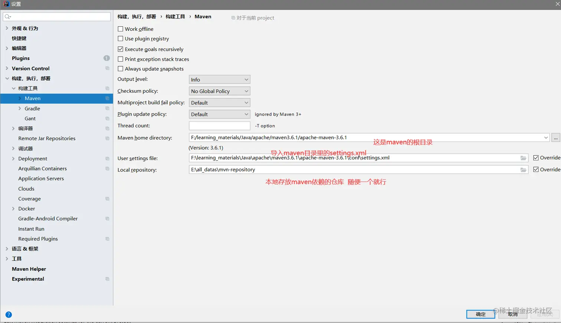Expand the 工具 tree node
This screenshot has width=561, height=323.
pos(7,259)
